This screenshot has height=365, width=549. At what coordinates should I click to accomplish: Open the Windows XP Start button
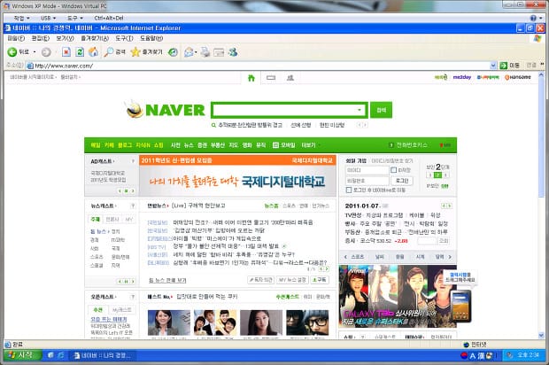pos(21,355)
